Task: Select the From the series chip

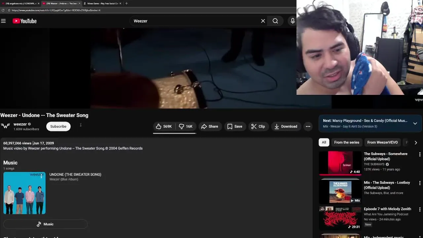Action: (x=347, y=142)
